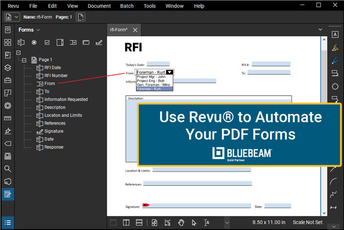
Task: Click the Today's Date input field
Action: pos(158,64)
